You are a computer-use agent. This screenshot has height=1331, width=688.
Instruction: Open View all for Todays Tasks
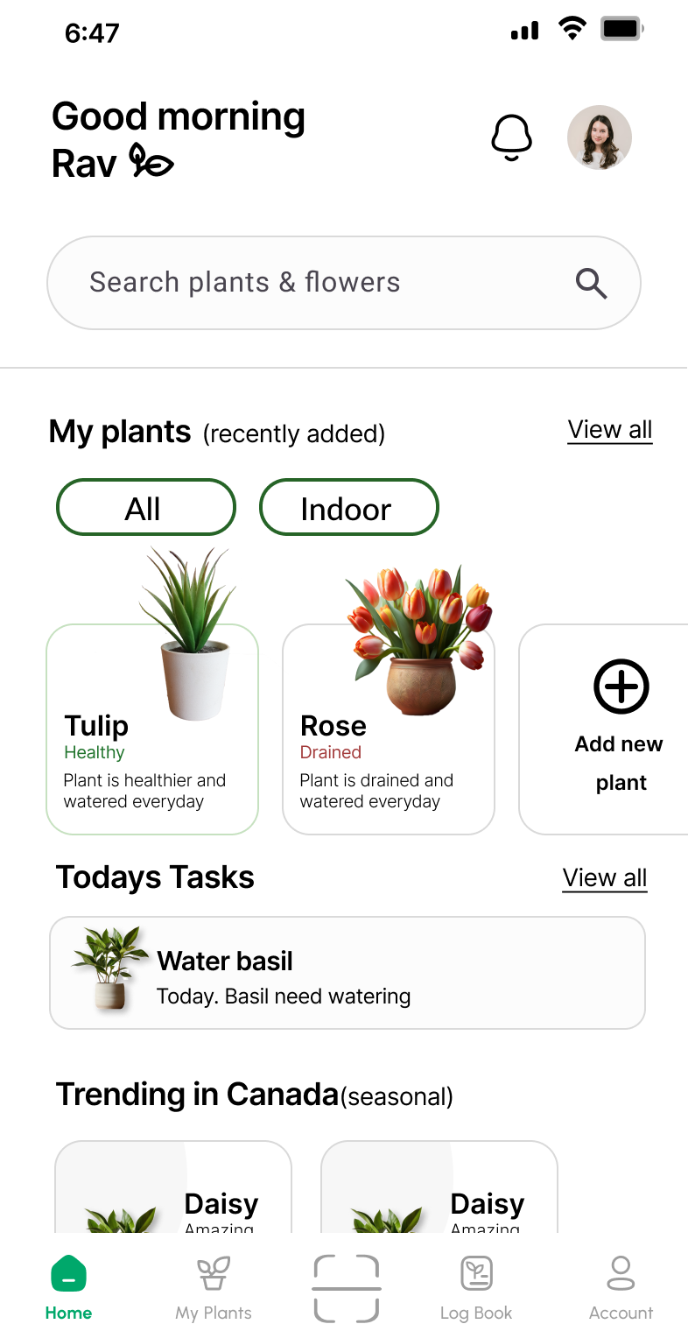pos(605,878)
